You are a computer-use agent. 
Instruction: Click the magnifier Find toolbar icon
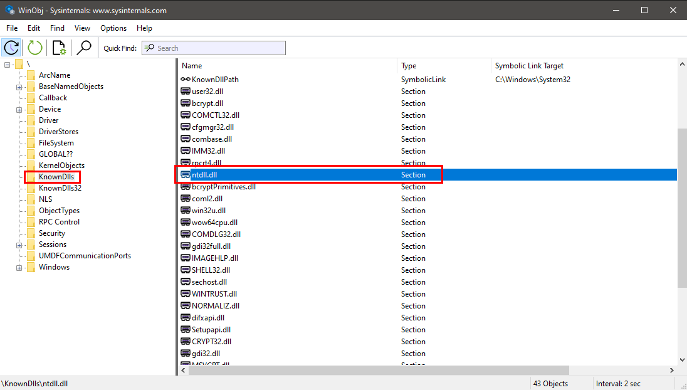pos(83,48)
